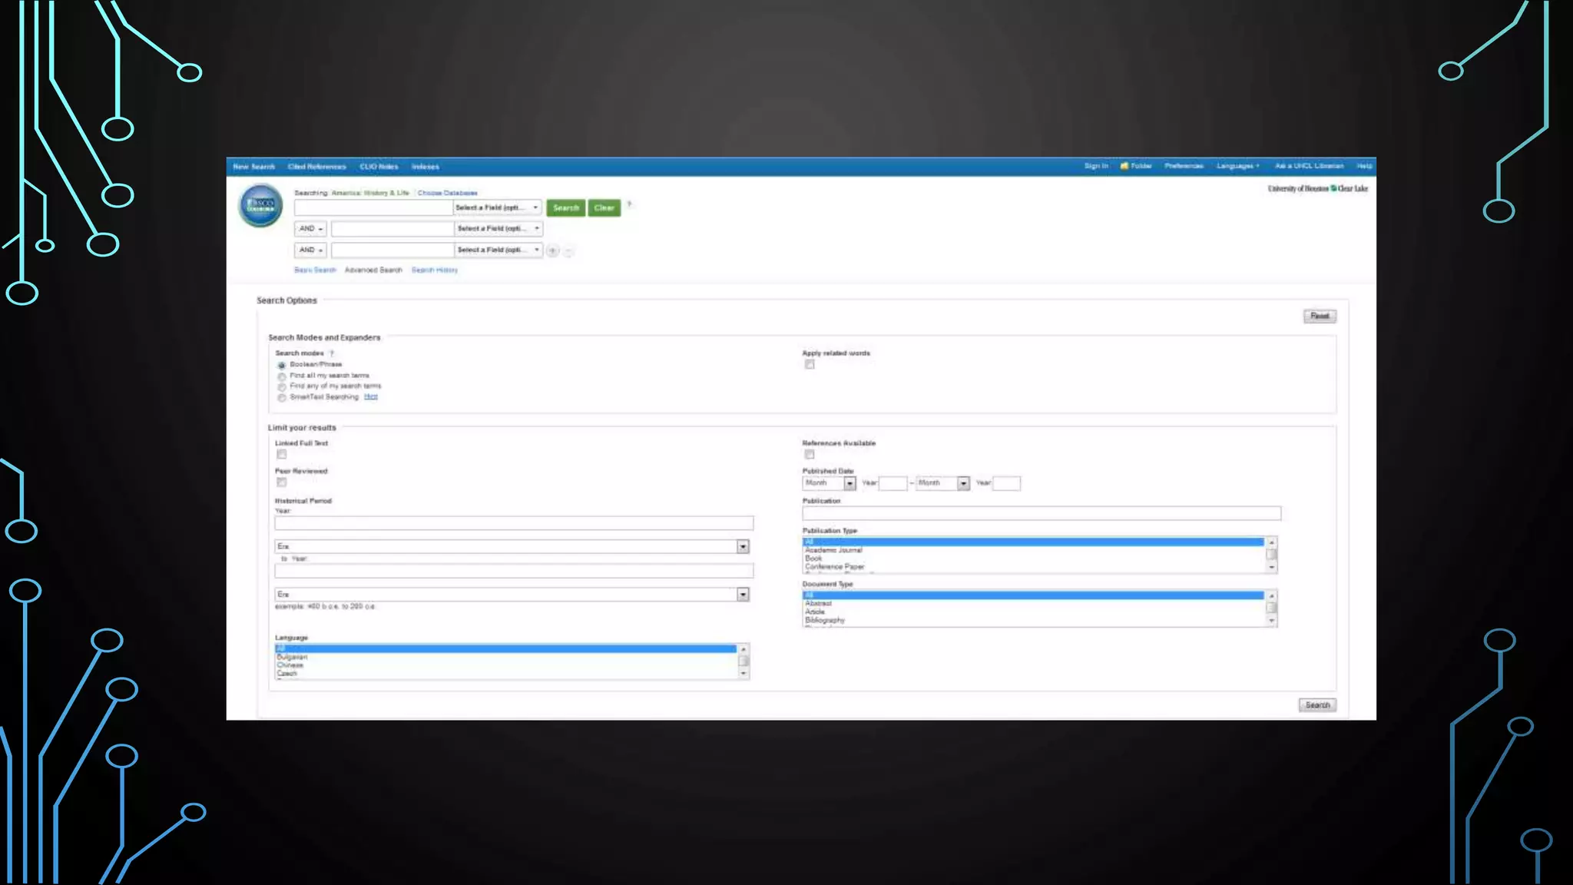Click the Publication text input field
The width and height of the screenshot is (1573, 885).
(1041, 513)
